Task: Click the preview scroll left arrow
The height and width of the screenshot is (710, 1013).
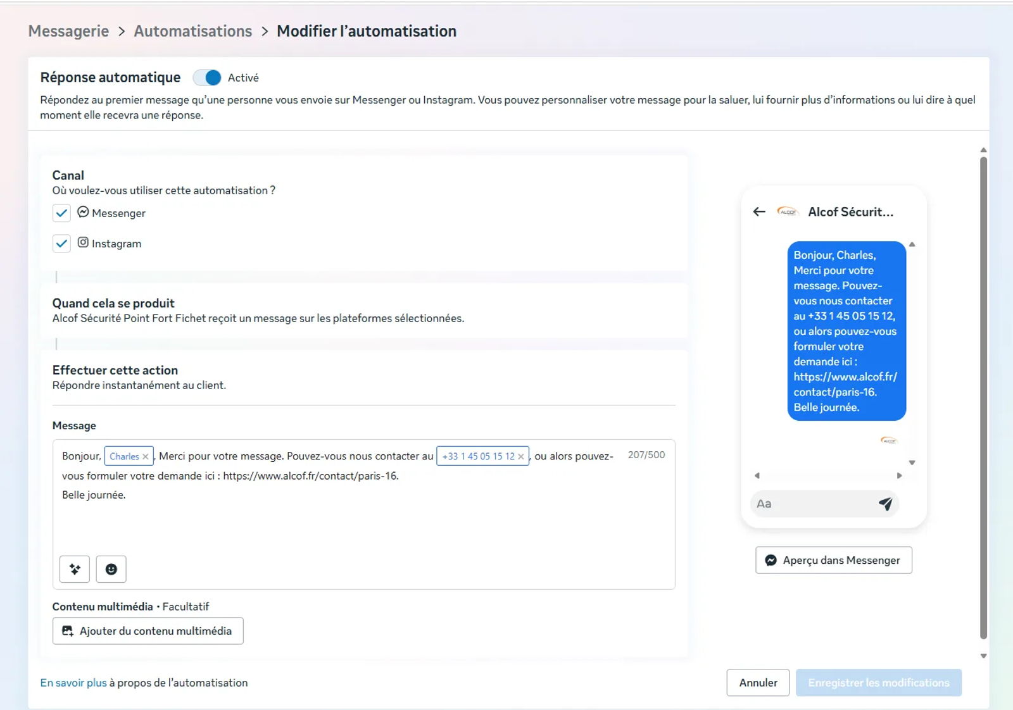Action: (757, 475)
